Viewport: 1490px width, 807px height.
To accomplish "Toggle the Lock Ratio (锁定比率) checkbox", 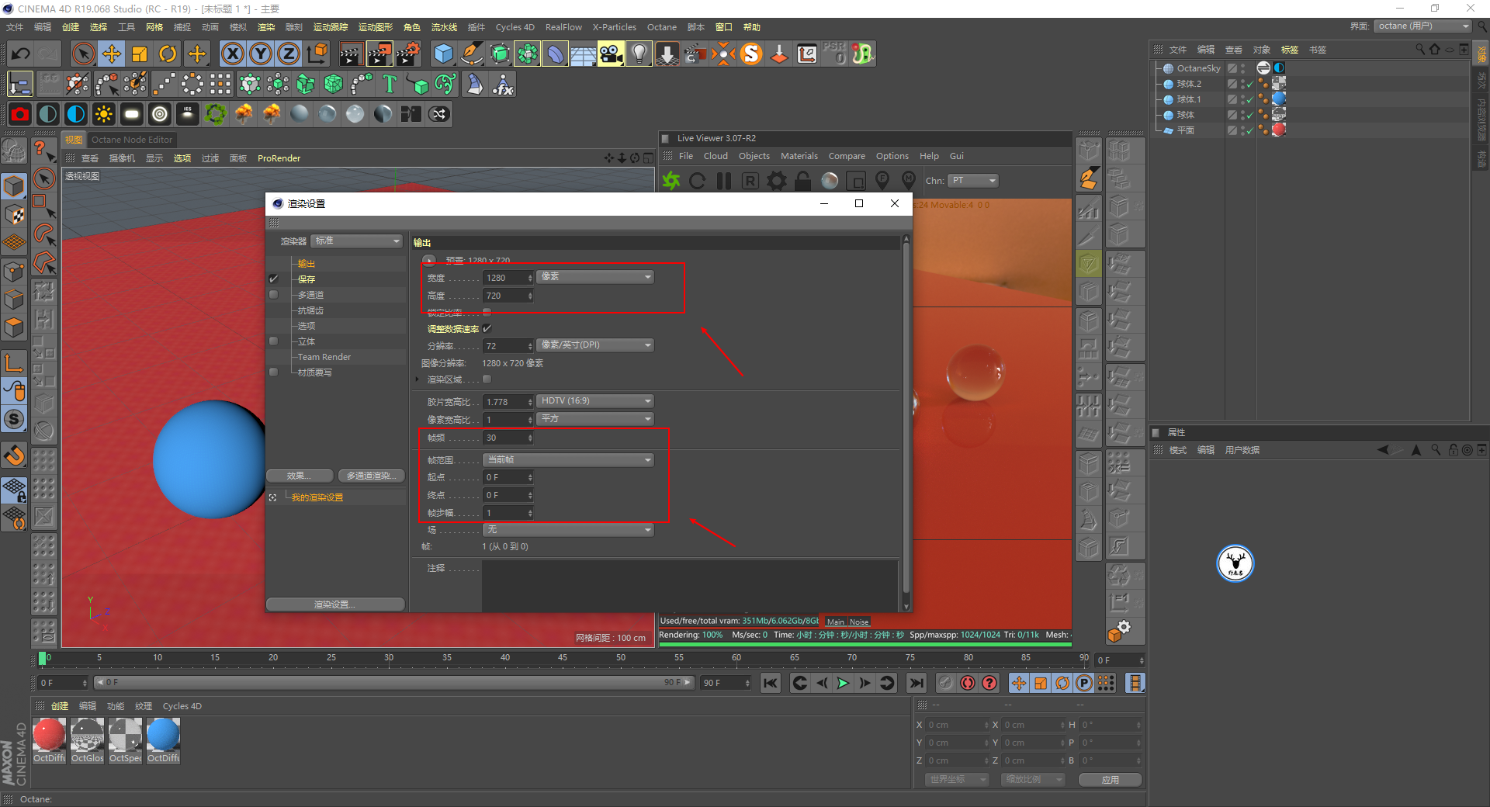I will click(487, 312).
